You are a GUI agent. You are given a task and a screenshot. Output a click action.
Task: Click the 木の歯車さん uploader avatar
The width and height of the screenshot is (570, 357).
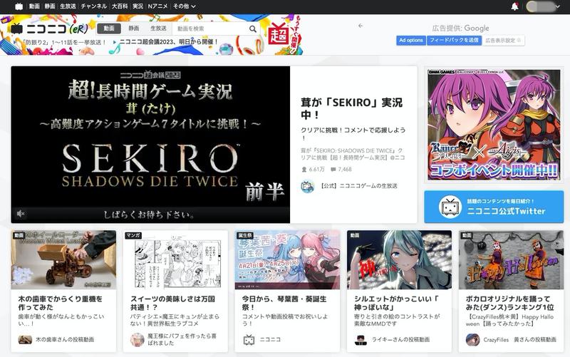coord(25,340)
